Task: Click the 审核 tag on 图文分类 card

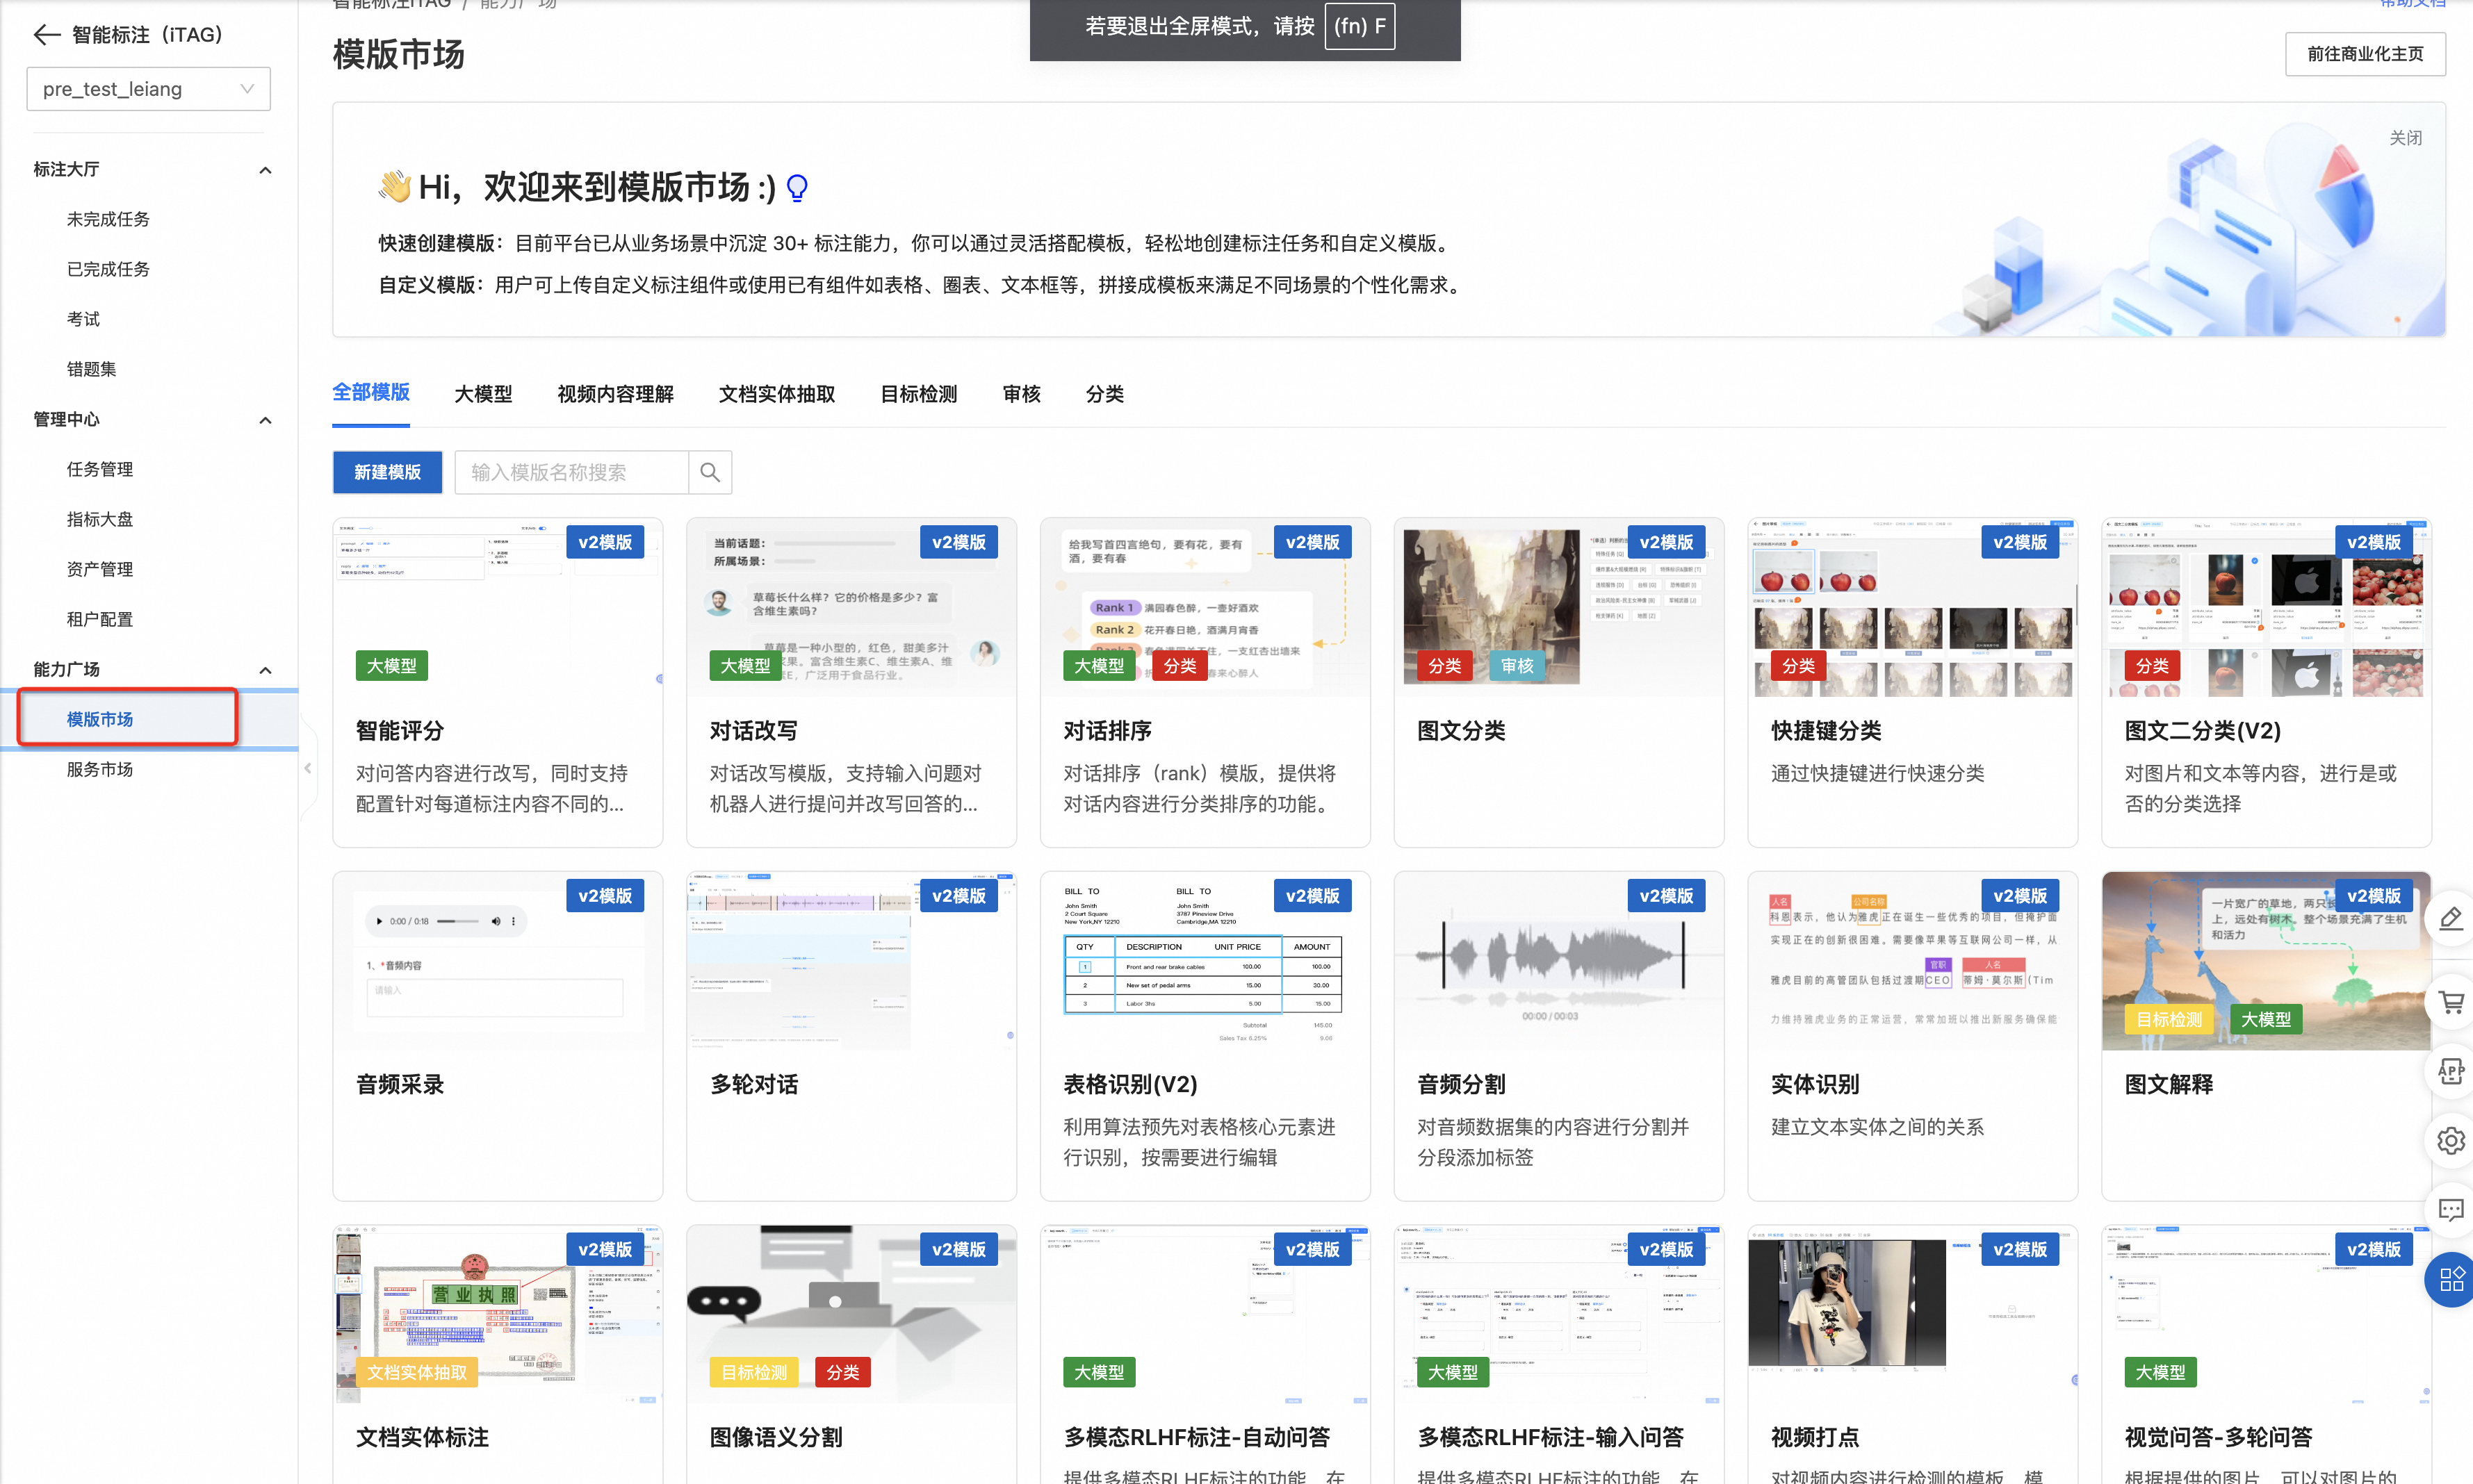Action: point(1517,666)
